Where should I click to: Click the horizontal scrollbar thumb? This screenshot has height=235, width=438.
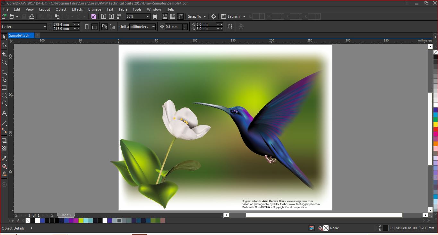coord(324,215)
